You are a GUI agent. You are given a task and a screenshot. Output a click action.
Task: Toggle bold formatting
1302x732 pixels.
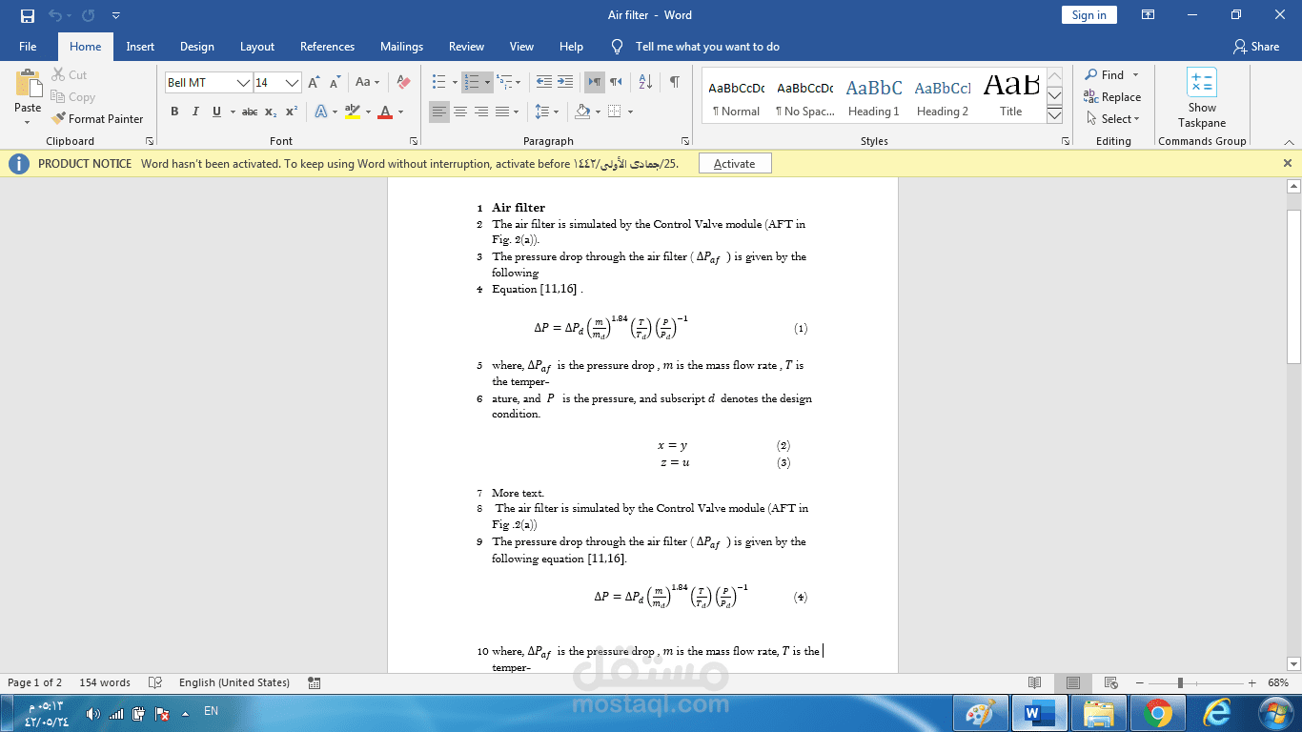click(174, 112)
